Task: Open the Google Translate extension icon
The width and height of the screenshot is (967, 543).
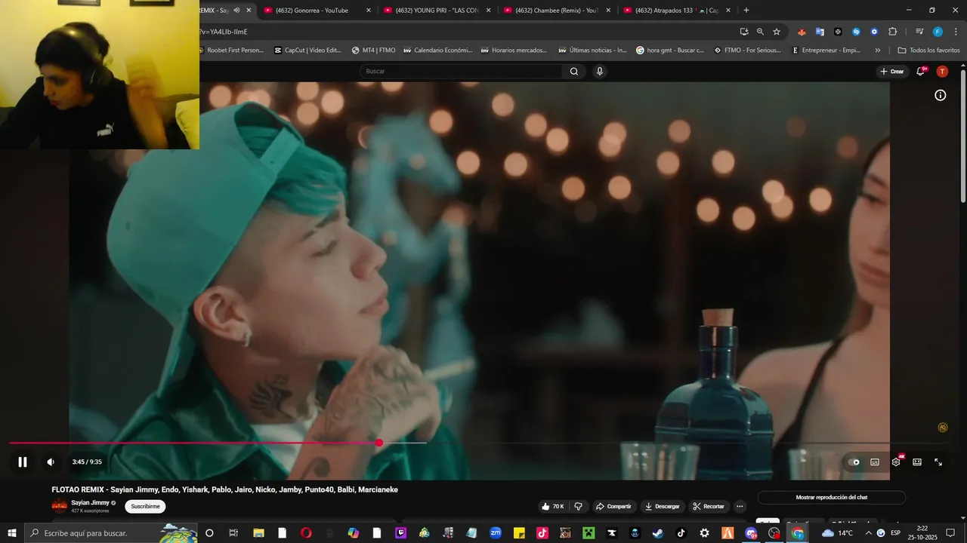Action: [820, 32]
